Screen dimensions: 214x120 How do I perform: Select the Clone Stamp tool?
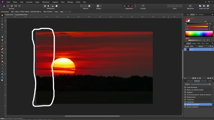point(2,56)
